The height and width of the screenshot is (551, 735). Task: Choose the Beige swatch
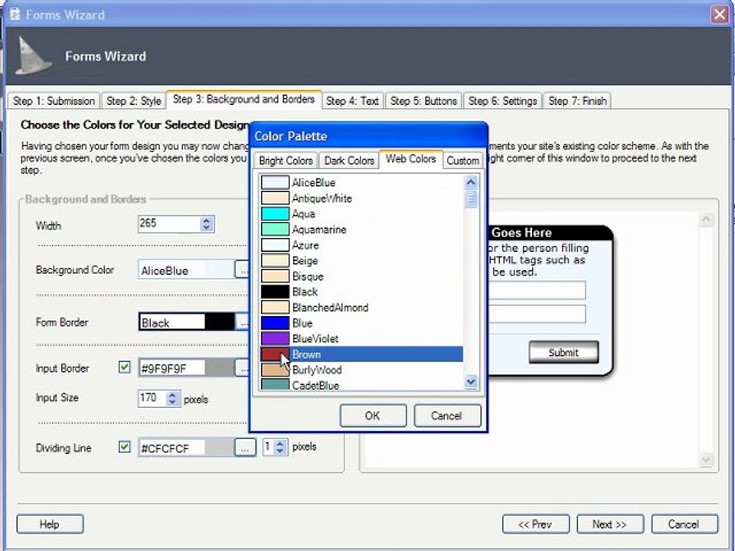pos(275,260)
